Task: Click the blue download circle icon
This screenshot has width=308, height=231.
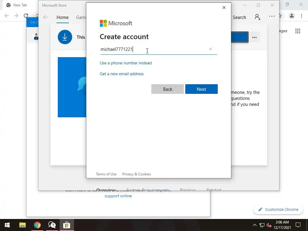Action: (65, 37)
